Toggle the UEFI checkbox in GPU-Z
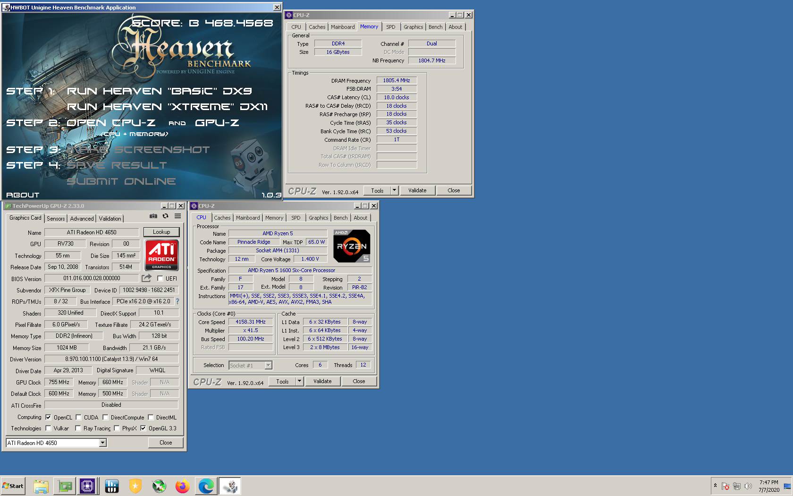The height and width of the screenshot is (496, 793). click(160, 279)
